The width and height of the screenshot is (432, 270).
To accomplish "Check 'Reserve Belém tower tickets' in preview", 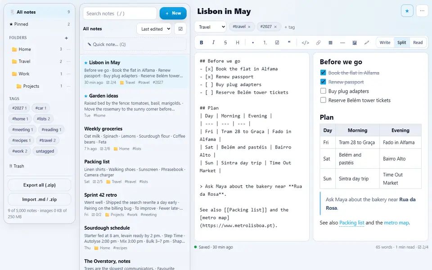I will point(323,100).
